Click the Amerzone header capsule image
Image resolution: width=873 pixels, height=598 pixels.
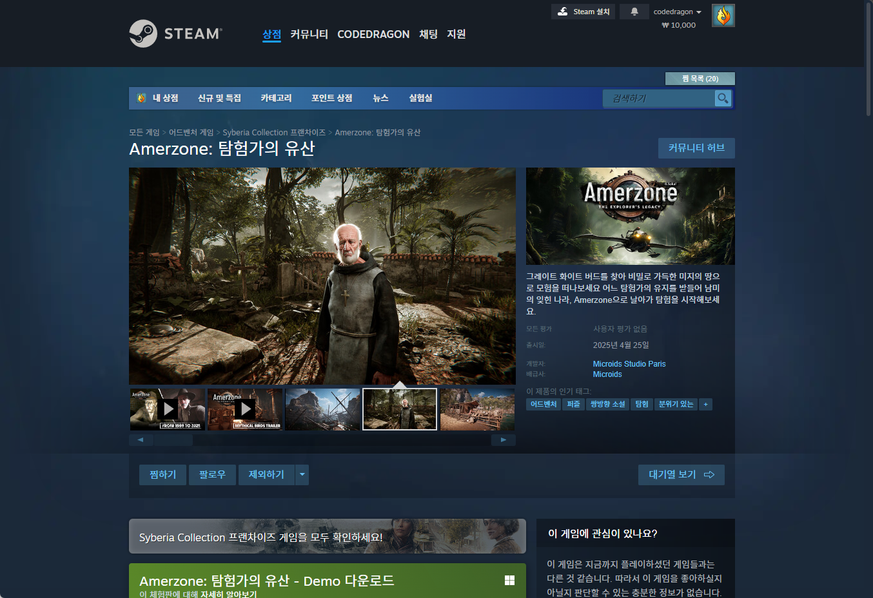(631, 216)
